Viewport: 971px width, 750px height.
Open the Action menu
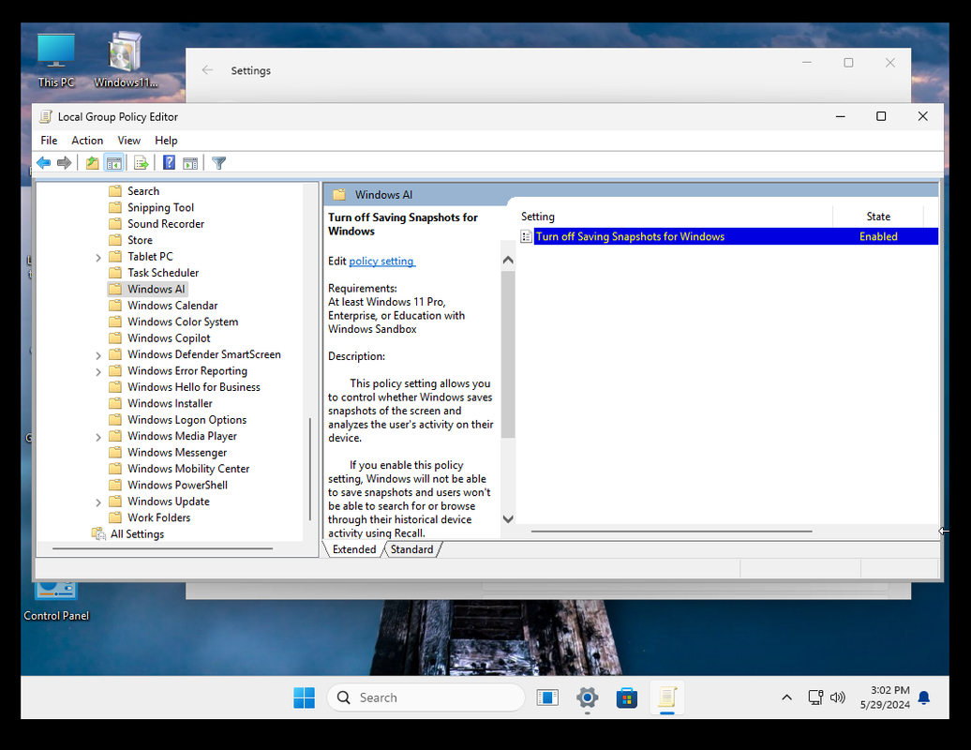point(87,141)
